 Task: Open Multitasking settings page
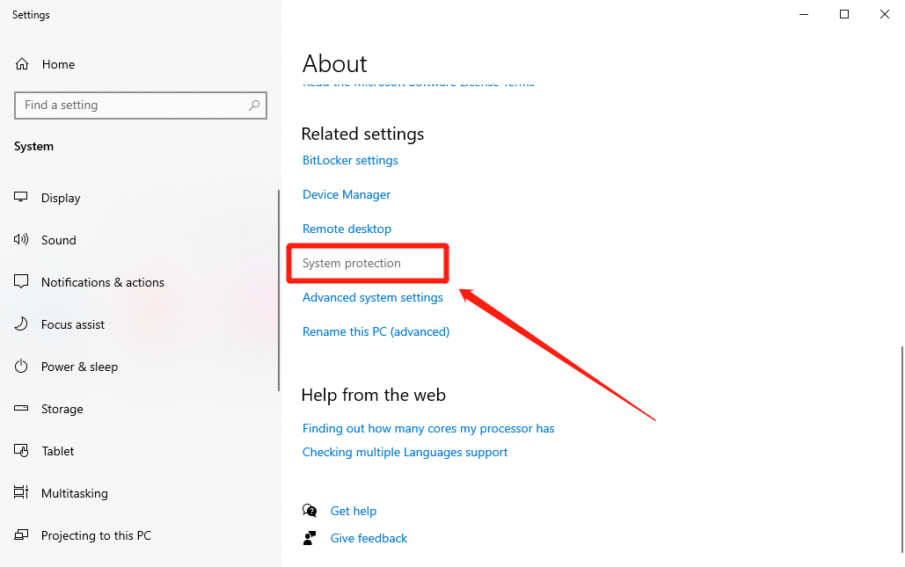[74, 493]
